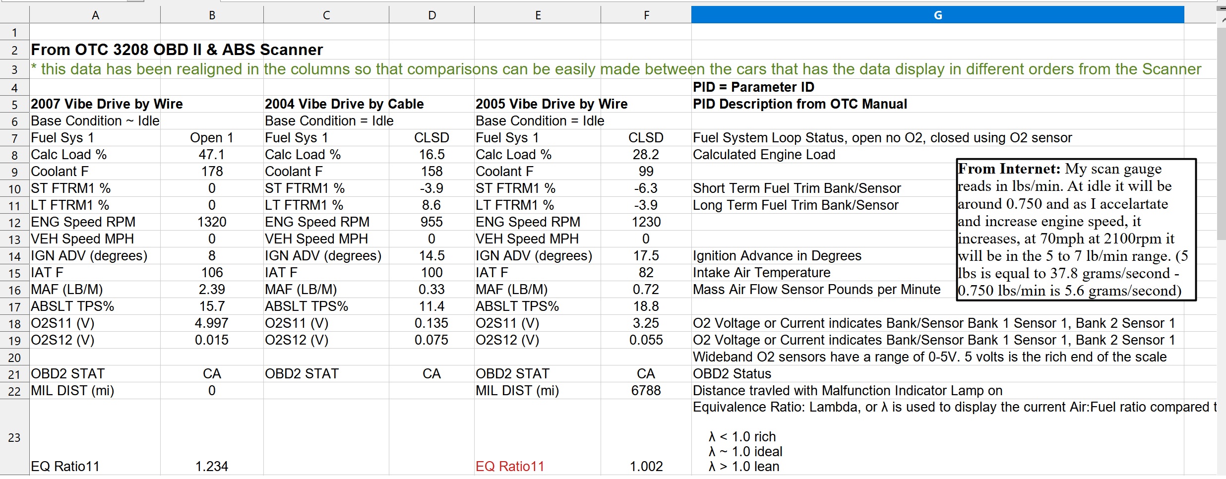This screenshot has height=479, width=1226.
Task: Click the vertical scrollbar thumb
Action: 1222,134
